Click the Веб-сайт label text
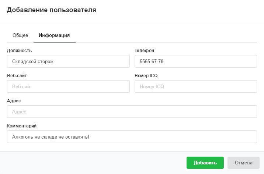Image resolution: width=264 pixels, height=174 pixels. [x=17, y=75]
